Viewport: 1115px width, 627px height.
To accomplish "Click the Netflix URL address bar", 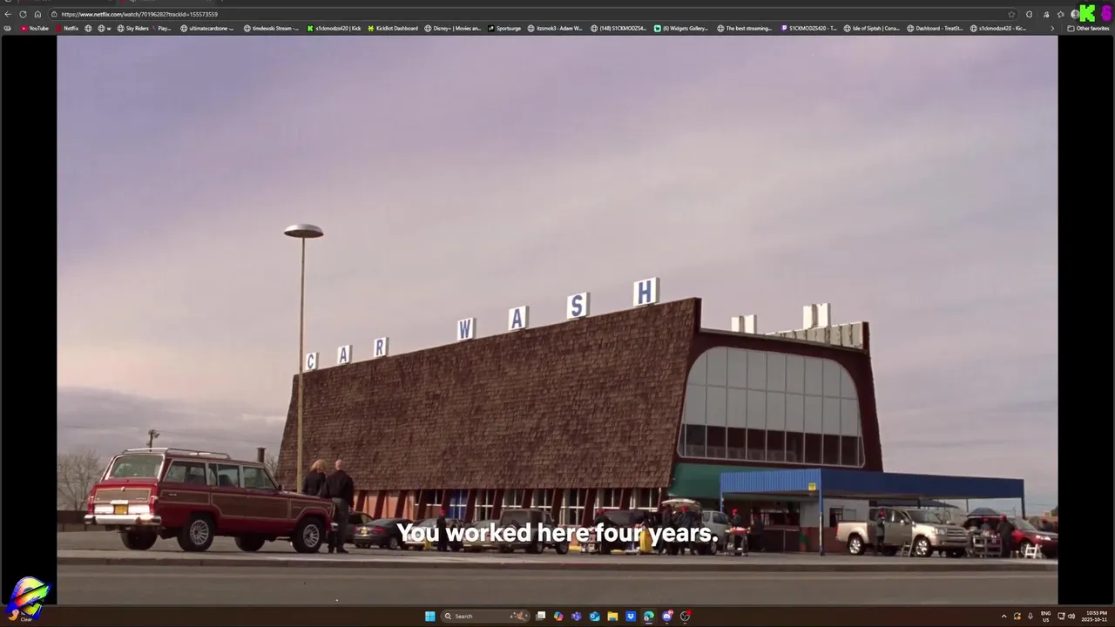I will pyautogui.click(x=531, y=14).
